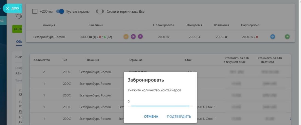Viewport: 301px width, 125px height.
Task: Click the В наличии column header
Action: pos(96,25)
